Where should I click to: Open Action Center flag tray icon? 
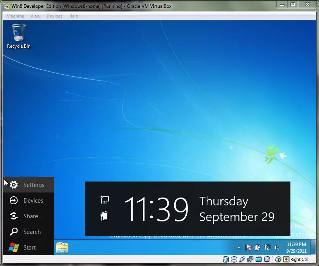(248, 248)
